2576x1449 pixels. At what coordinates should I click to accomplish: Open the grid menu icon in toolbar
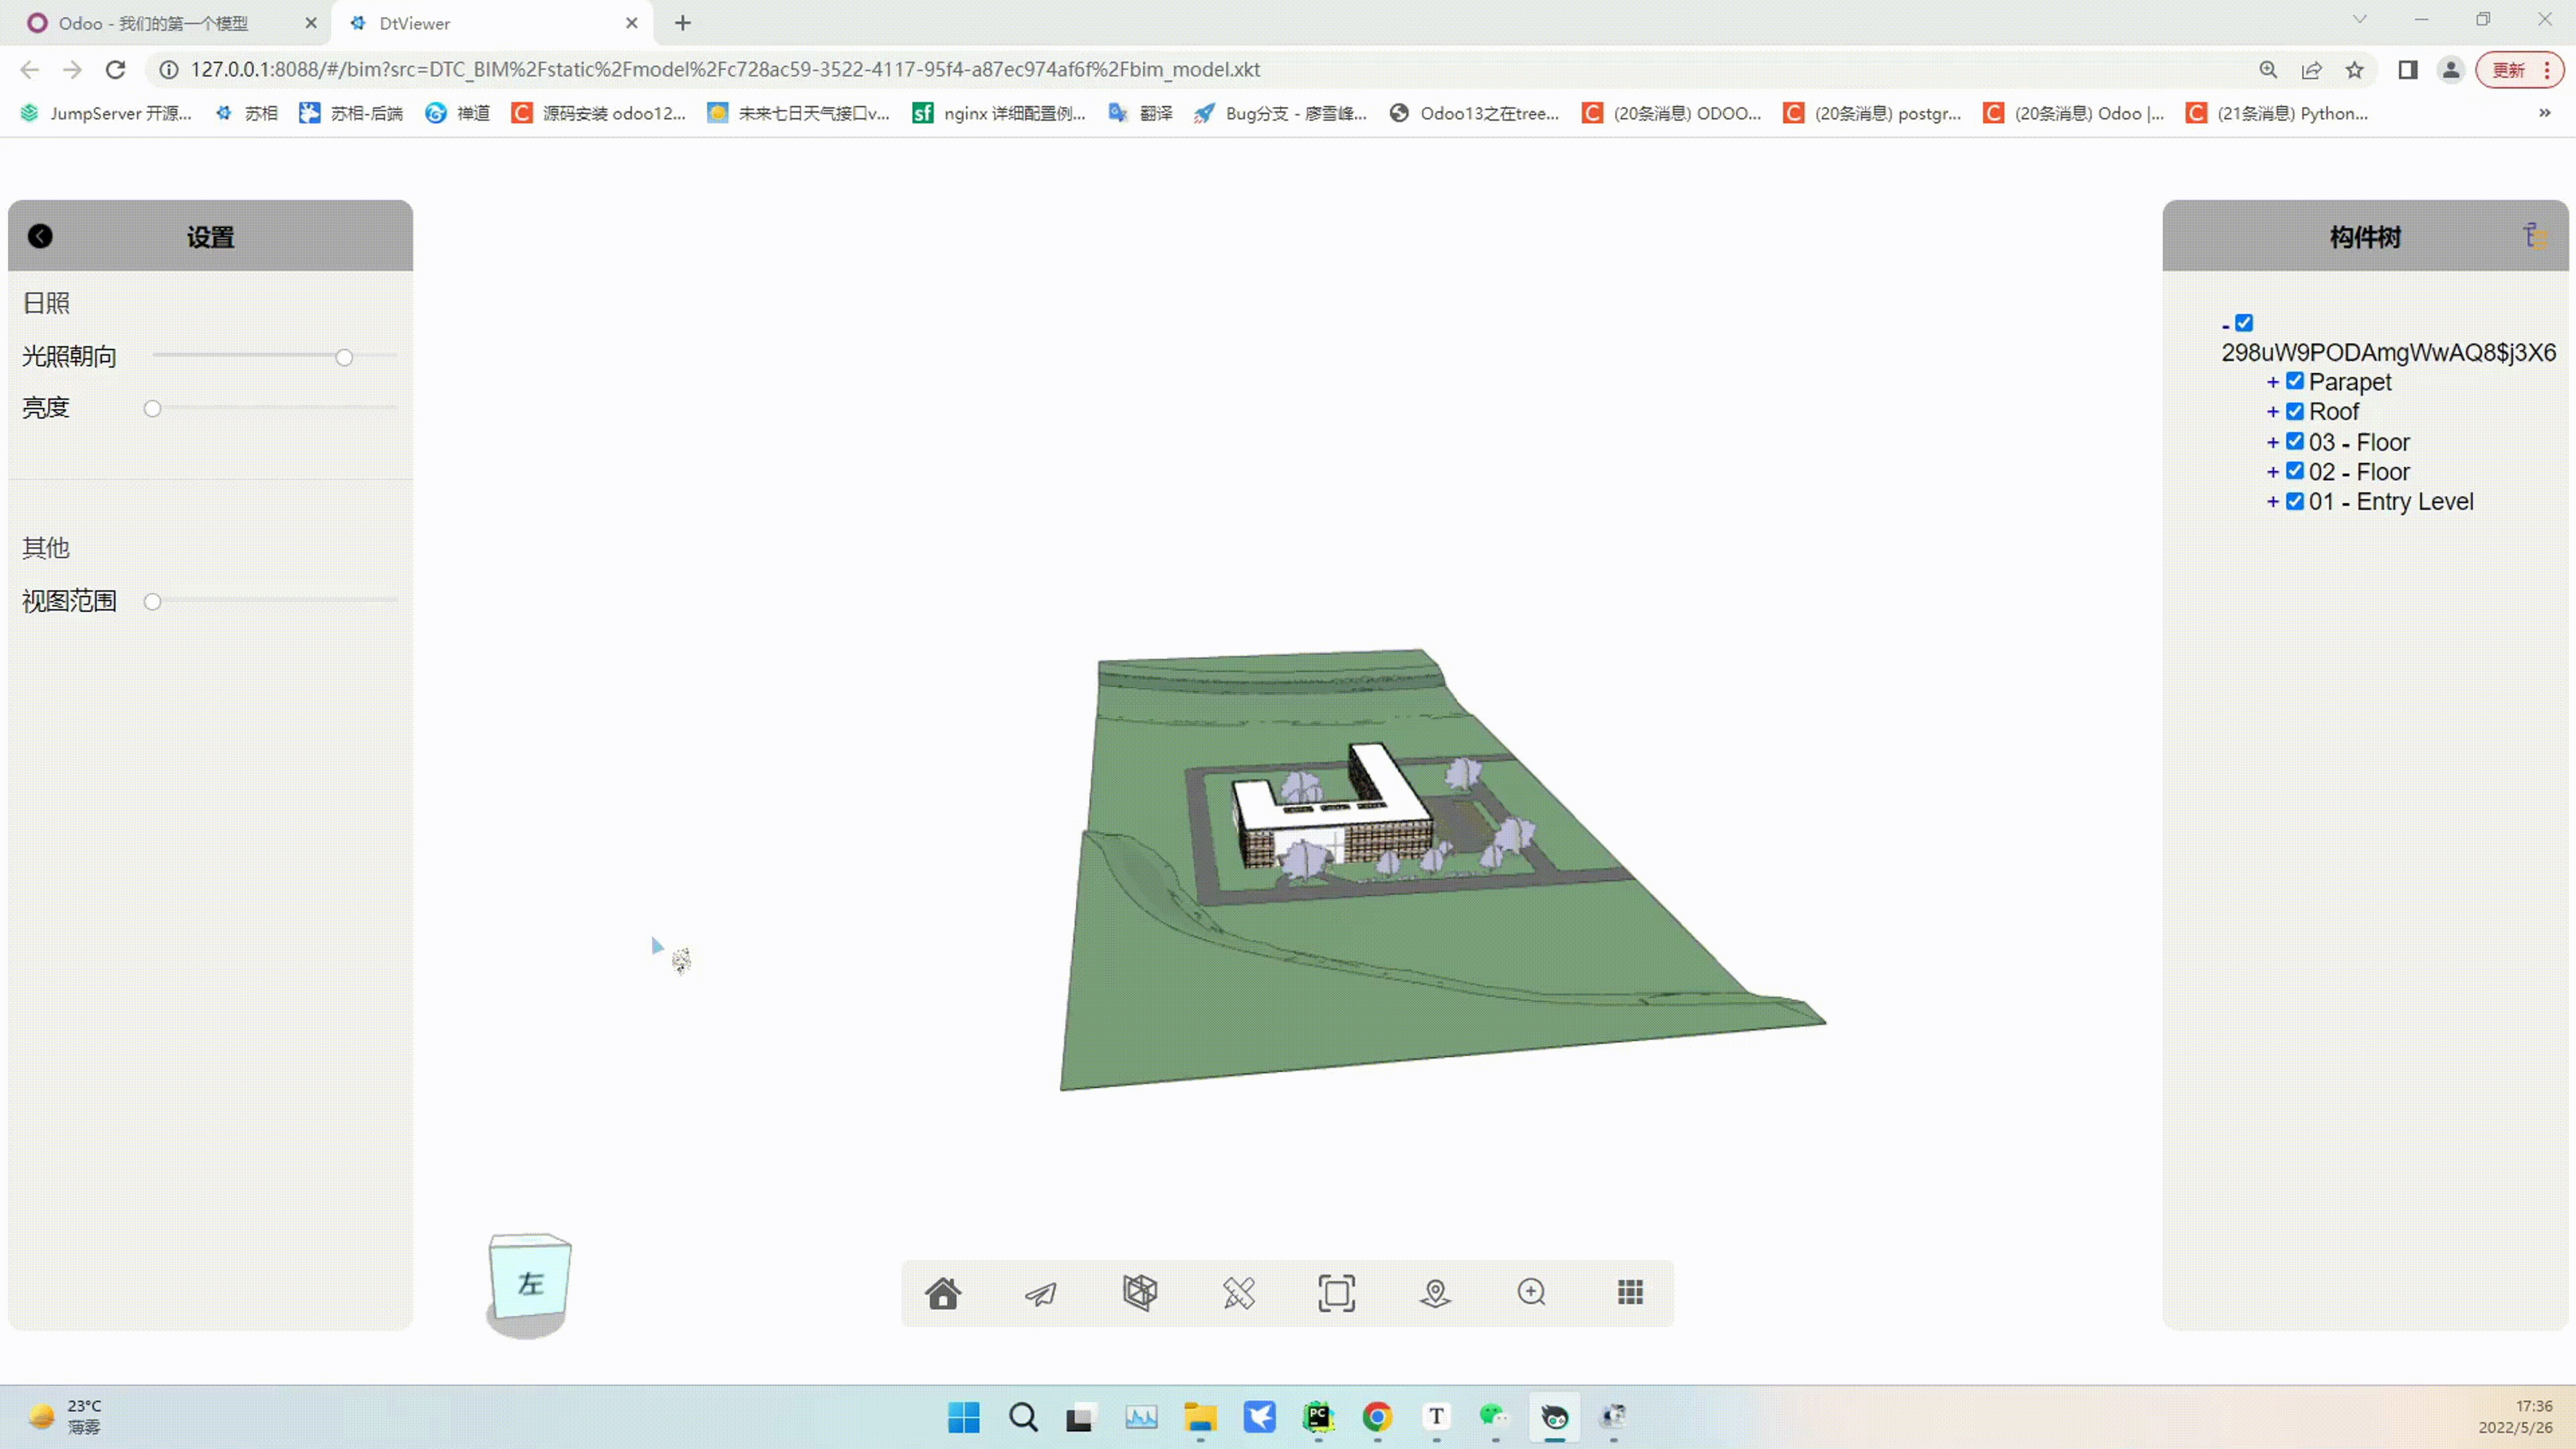pyautogui.click(x=1630, y=1293)
